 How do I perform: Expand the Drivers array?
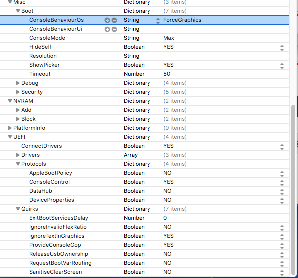tap(18, 155)
